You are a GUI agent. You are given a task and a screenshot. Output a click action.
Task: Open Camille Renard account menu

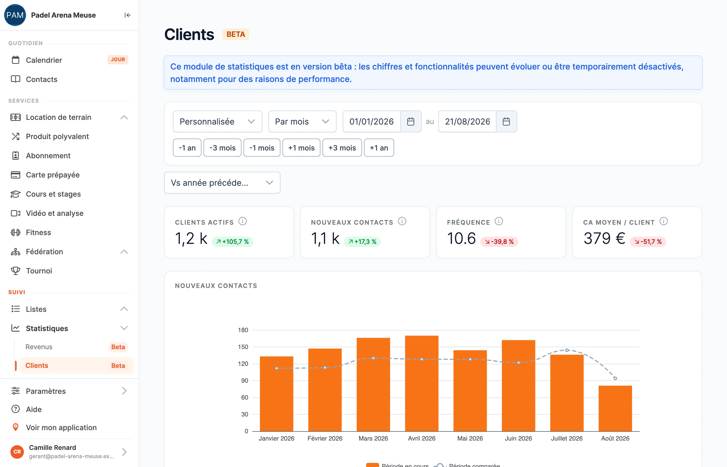[70, 451]
